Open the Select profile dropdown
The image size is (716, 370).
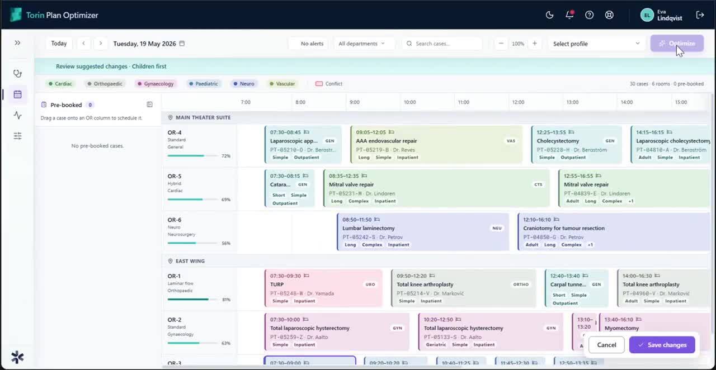tap(596, 44)
